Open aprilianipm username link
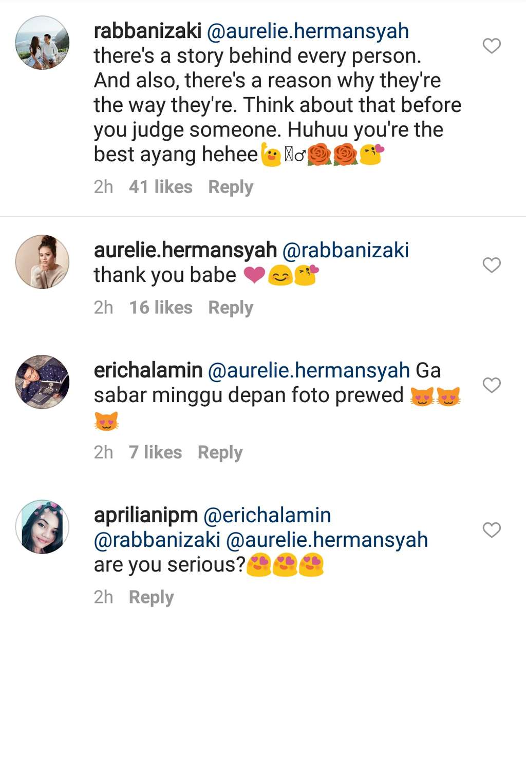Viewport: 526px width, 777px height. (x=146, y=515)
